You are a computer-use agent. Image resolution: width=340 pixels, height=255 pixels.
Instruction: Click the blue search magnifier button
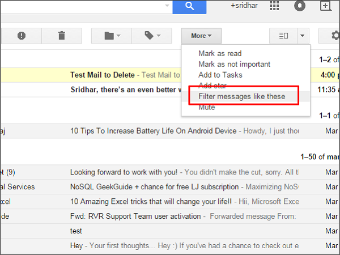tap(189, 7)
